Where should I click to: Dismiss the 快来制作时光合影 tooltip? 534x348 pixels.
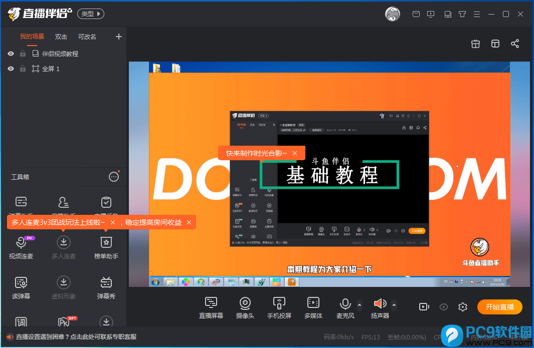(295, 153)
